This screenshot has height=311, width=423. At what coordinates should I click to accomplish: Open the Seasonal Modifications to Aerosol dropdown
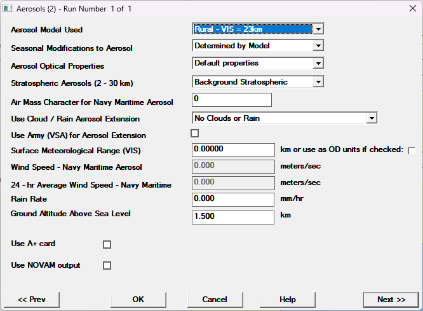(x=318, y=46)
